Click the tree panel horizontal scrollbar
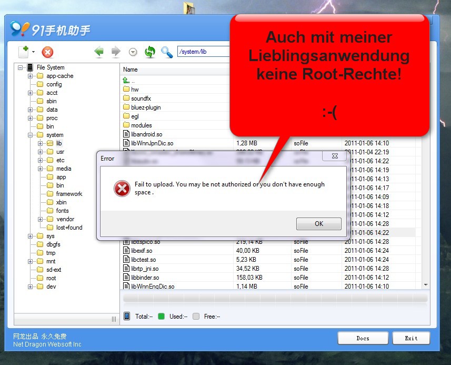451x365 pixels. coord(67,319)
